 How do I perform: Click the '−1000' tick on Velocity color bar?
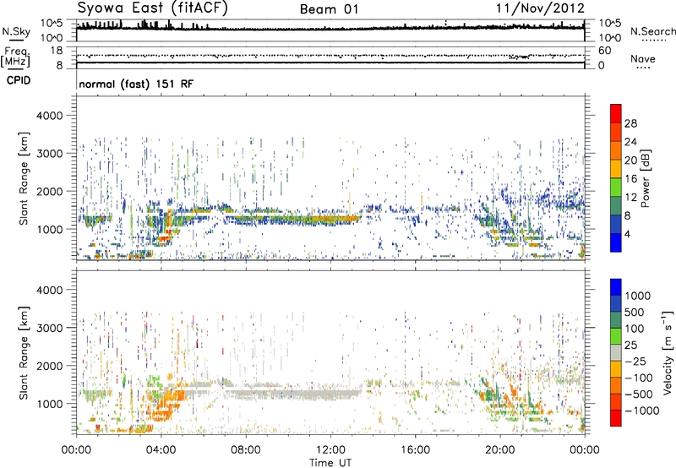(642, 411)
